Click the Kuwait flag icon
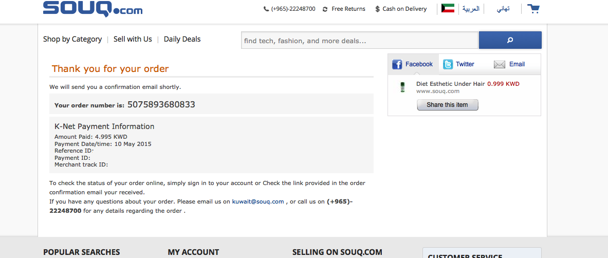Image resolution: width=608 pixels, height=258 pixels. [448, 8]
